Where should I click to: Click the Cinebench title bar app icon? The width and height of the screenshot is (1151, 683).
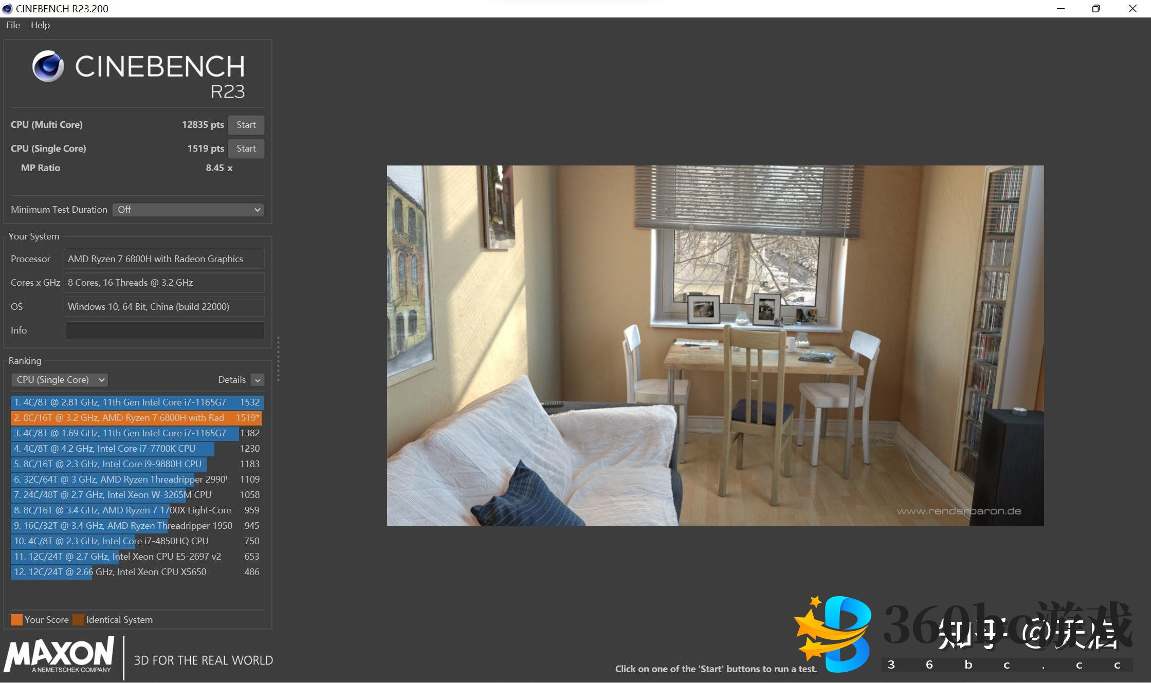point(7,8)
